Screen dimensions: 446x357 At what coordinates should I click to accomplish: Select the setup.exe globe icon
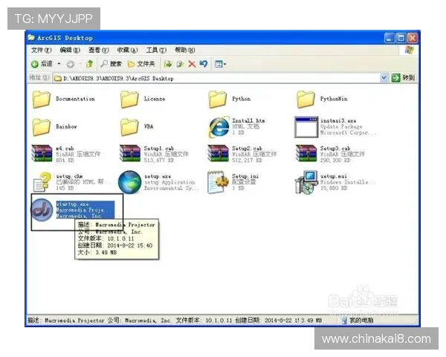point(129,182)
